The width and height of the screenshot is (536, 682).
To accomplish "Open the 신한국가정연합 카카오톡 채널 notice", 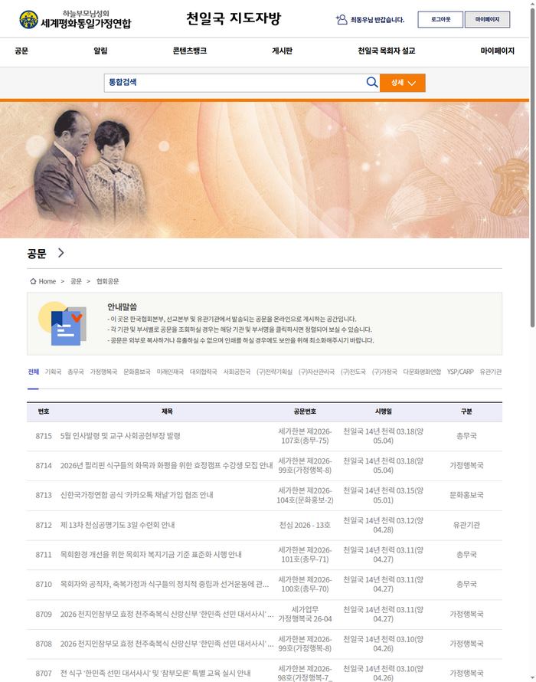I will pos(136,495).
